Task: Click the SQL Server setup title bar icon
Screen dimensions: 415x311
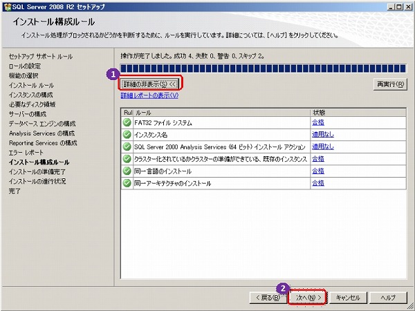Action: tap(8, 7)
